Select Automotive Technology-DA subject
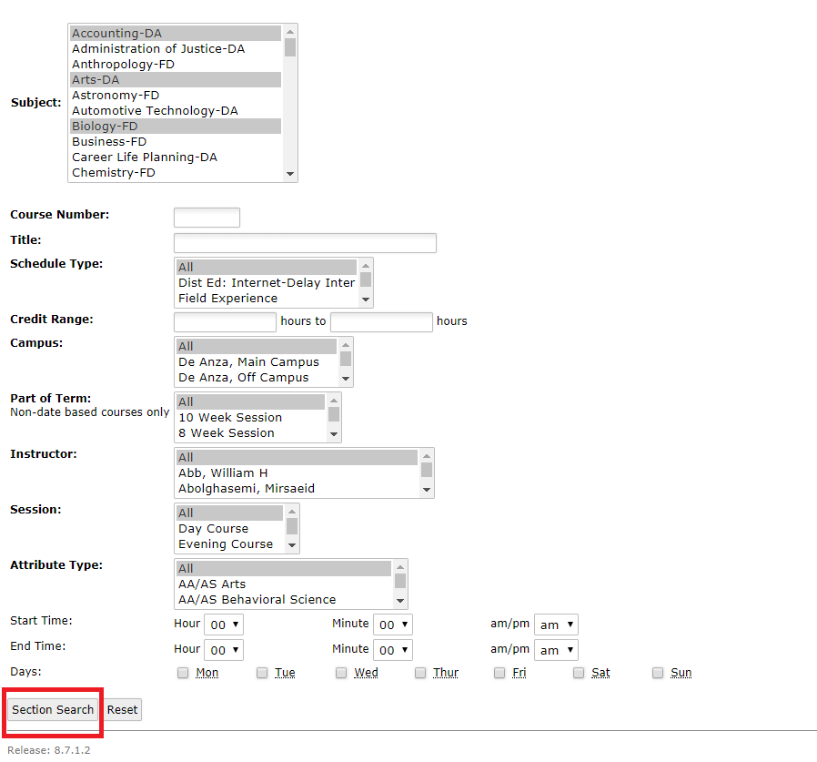The height and width of the screenshot is (762, 817). tap(155, 111)
